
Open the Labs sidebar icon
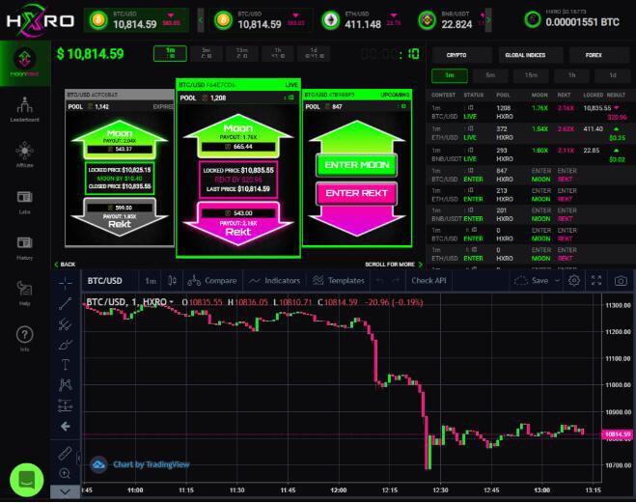[x=25, y=202]
